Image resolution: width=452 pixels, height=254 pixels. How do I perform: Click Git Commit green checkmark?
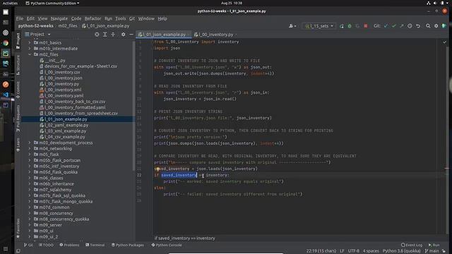(x=394, y=26)
